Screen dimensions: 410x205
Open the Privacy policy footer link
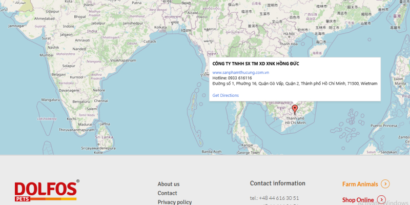[x=174, y=202]
